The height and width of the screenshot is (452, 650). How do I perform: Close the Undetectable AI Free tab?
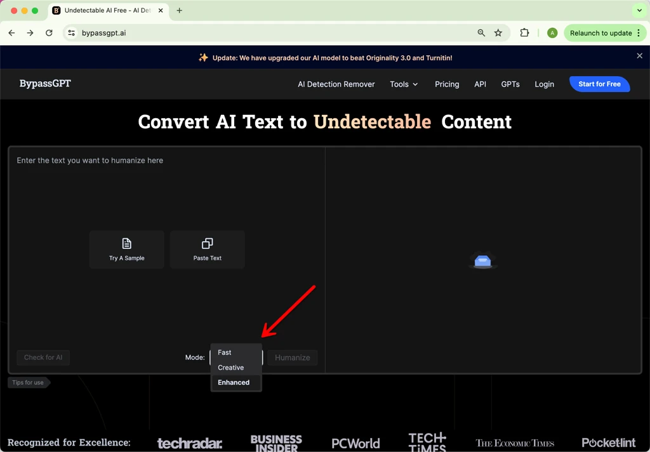click(x=161, y=10)
